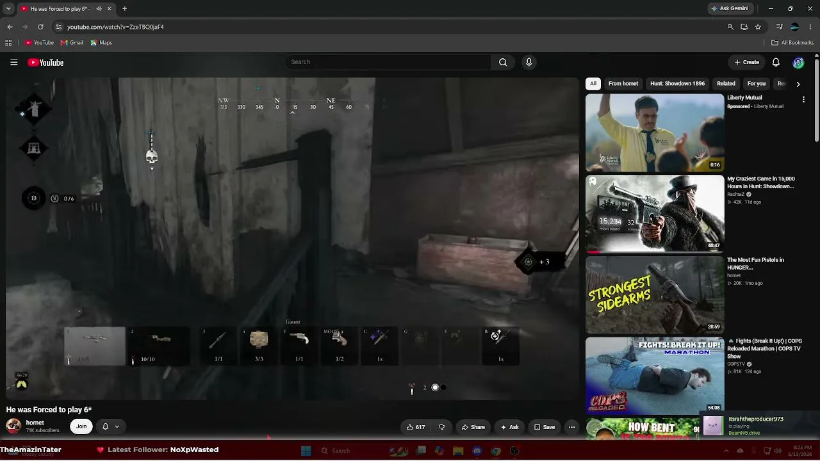
Task: Click the video title 'He was Forced to play 6*'
Action: 49,410
